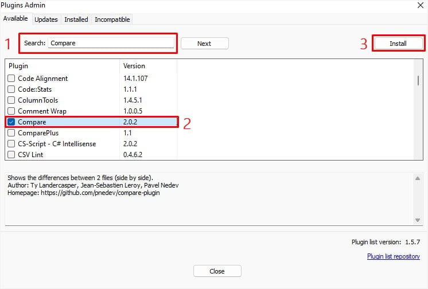The image size is (428, 289).
Task: Tick the Comment Wrap checkbox
Action: pos(11,111)
